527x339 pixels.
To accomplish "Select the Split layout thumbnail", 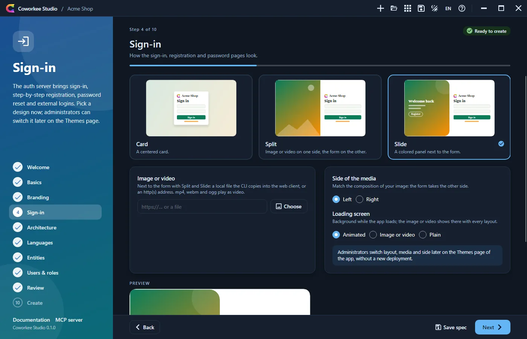I will click(320, 108).
